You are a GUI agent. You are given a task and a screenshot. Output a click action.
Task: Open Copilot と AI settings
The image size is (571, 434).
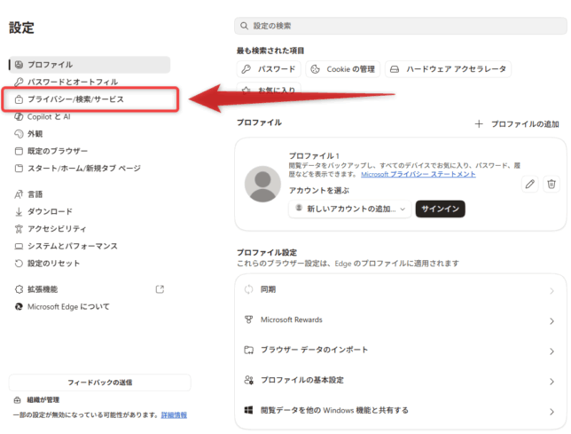click(90, 116)
